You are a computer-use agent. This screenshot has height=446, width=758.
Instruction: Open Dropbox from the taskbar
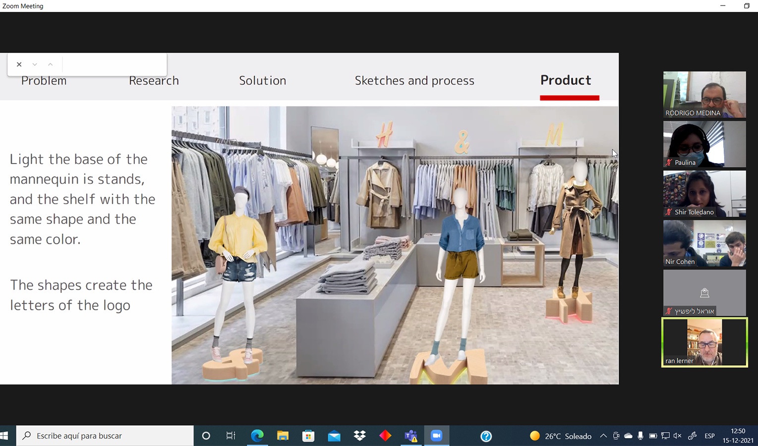pyautogui.click(x=359, y=436)
